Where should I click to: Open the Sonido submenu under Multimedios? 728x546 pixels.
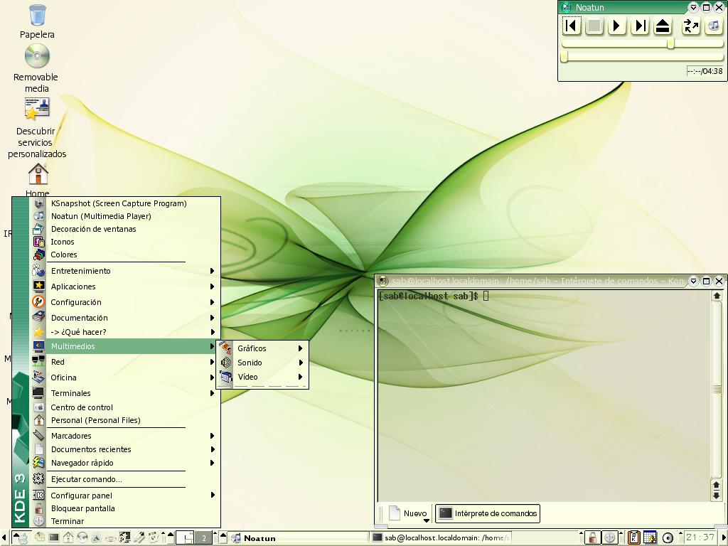[x=263, y=363]
